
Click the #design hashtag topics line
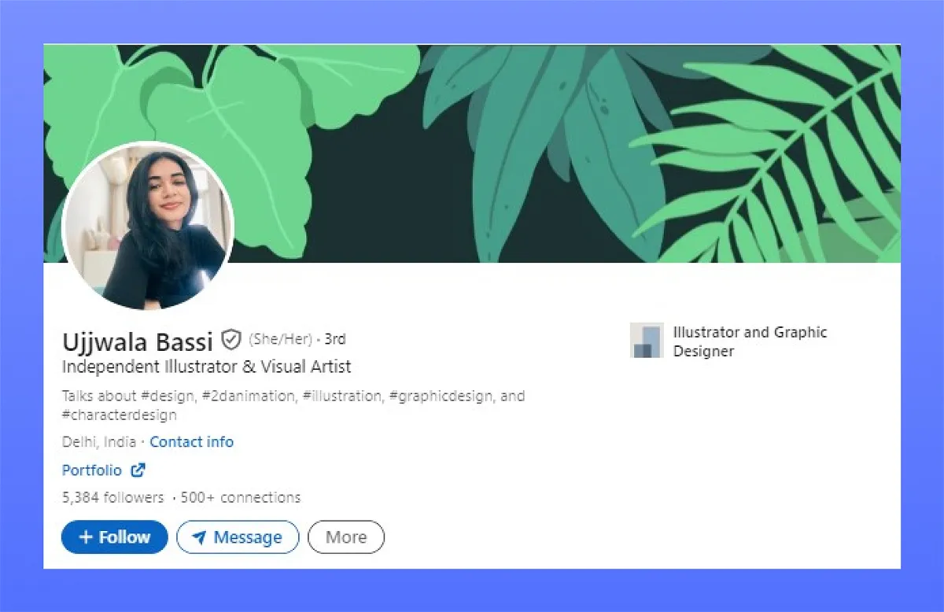click(293, 405)
